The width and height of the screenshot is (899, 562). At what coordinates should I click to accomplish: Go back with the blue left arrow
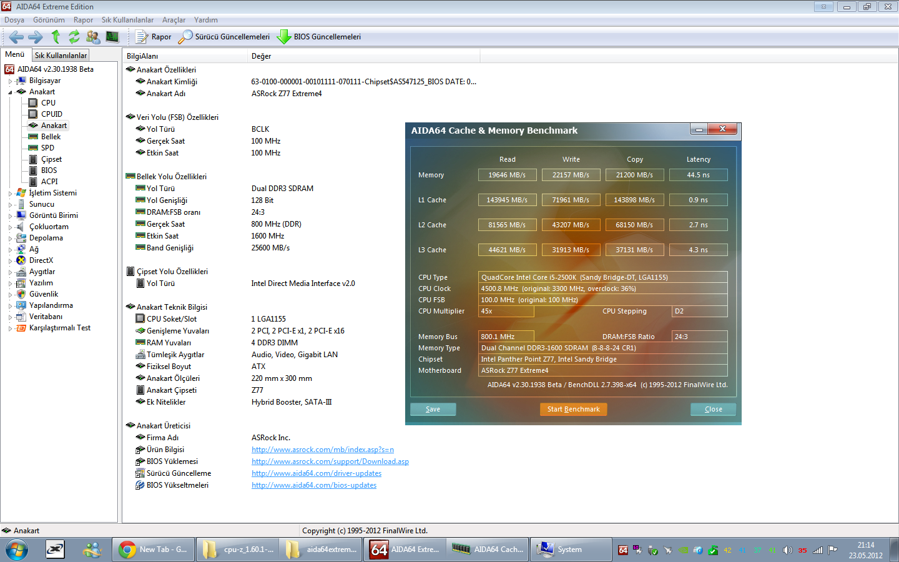click(x=16, y=37)
